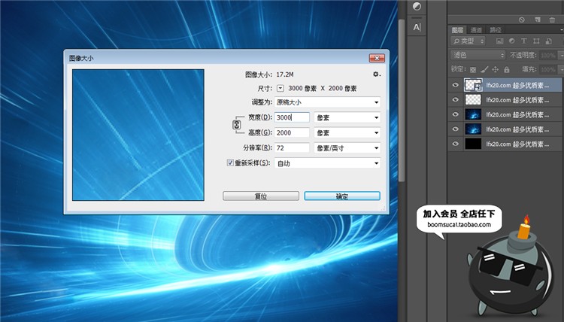The image size is (564, 322).
Task: Hide the topmost layer using eye icon
Action: coord(456,86)
